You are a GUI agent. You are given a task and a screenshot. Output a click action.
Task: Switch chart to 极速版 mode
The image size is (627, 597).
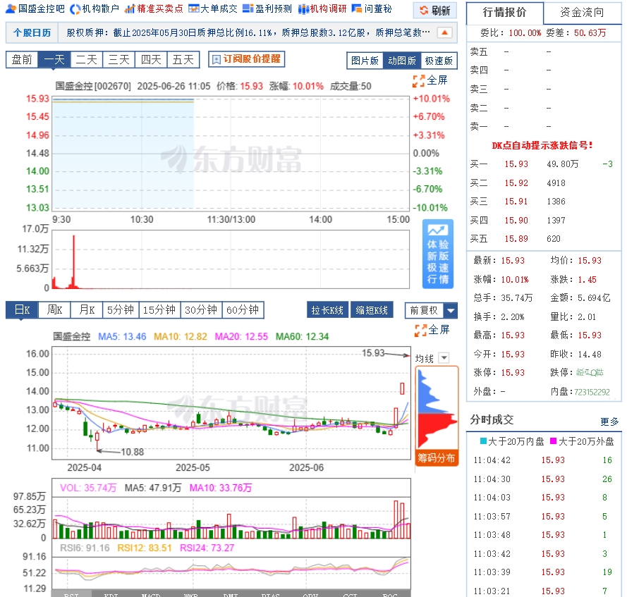tap(439, 61)
